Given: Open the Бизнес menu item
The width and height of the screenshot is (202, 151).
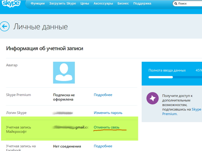Looking at the screenshot, I should (123, 3).
